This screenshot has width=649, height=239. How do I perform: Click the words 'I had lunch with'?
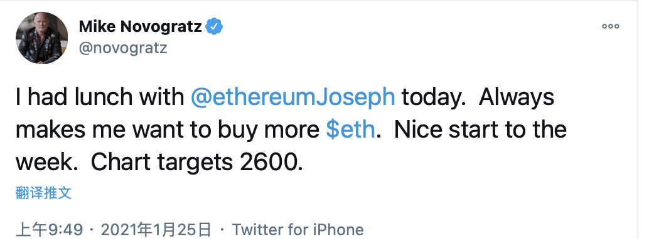(100, 98)
